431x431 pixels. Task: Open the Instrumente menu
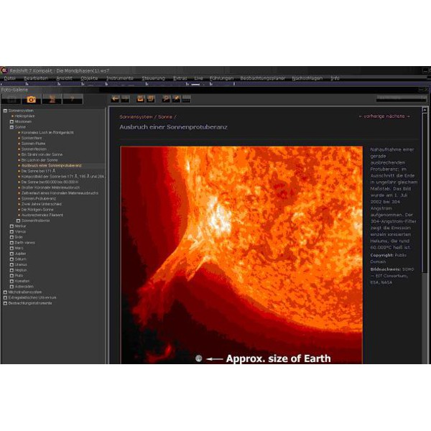coord(119,78)
